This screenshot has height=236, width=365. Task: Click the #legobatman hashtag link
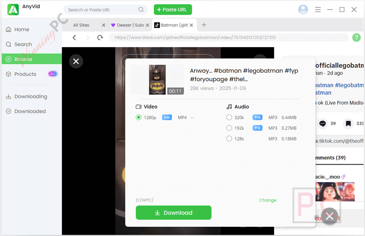pyautogui.click(x=349, y=85)
